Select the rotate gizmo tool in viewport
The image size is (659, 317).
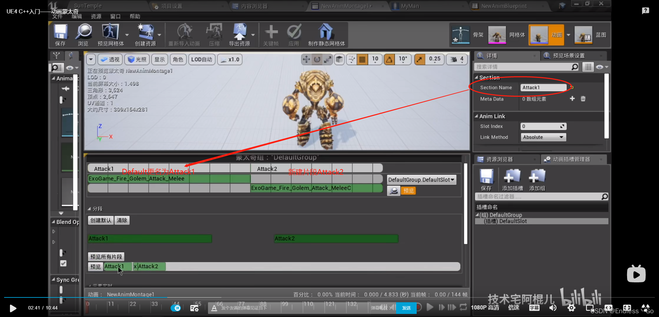tap(317, 59)
